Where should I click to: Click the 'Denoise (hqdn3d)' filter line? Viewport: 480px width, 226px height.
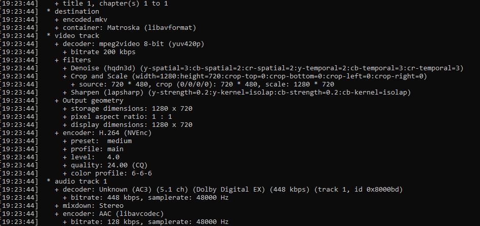pos(101,68)
